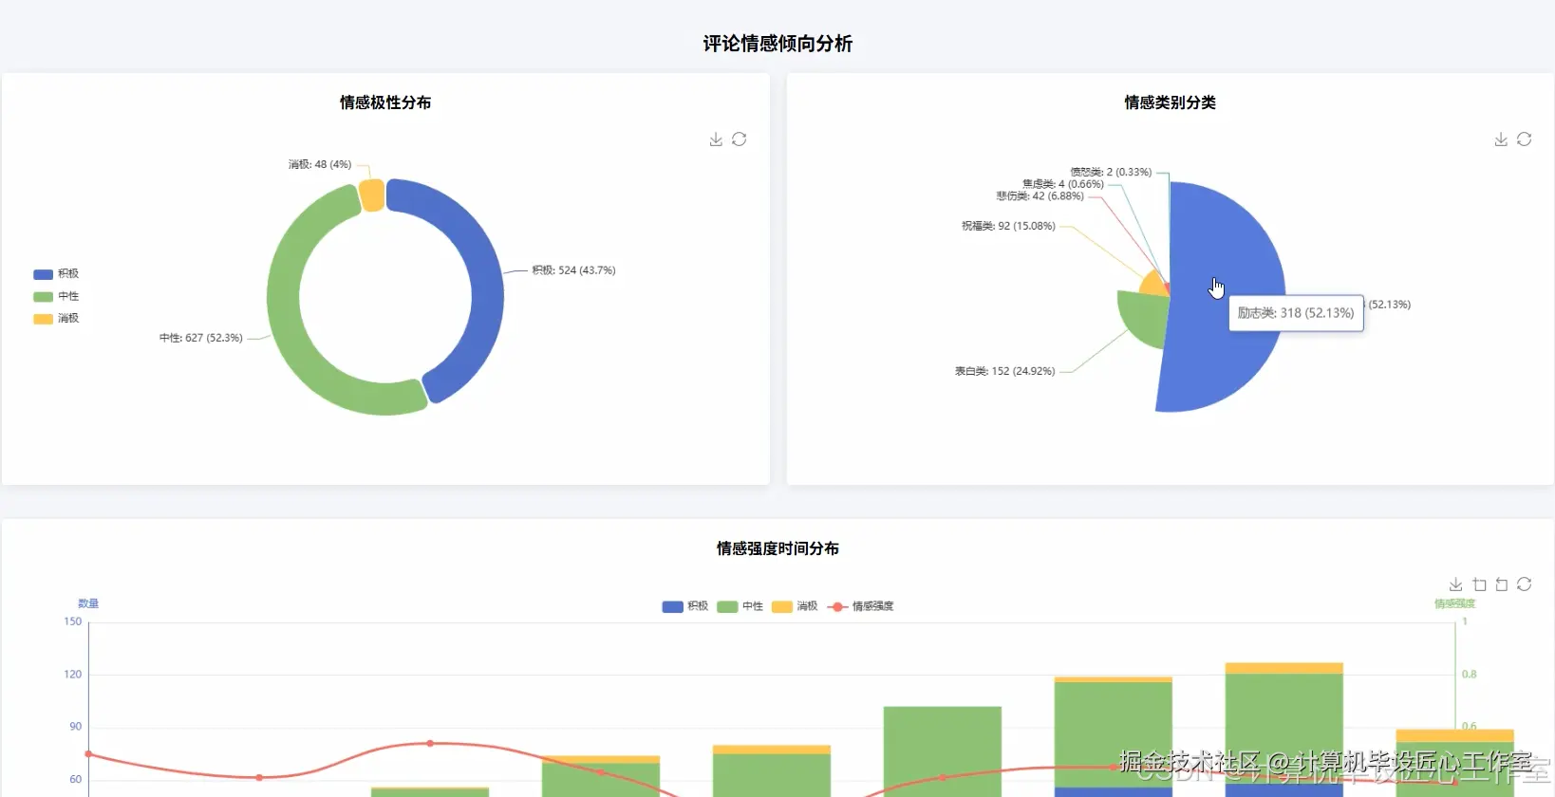Click label '消极: 48 (4%)'

(320, 164)
